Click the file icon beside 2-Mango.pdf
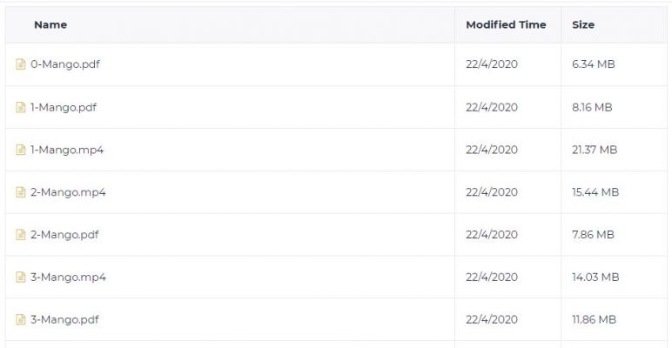This screenshot has width=672, height=348. pyautogui.click(x=21, y=234)
